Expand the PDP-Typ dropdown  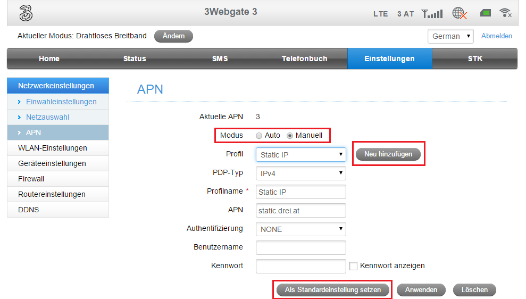(300, 173)
